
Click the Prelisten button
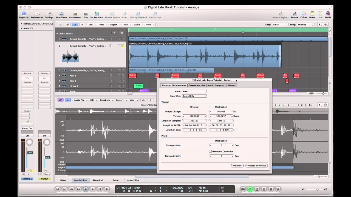237,166
